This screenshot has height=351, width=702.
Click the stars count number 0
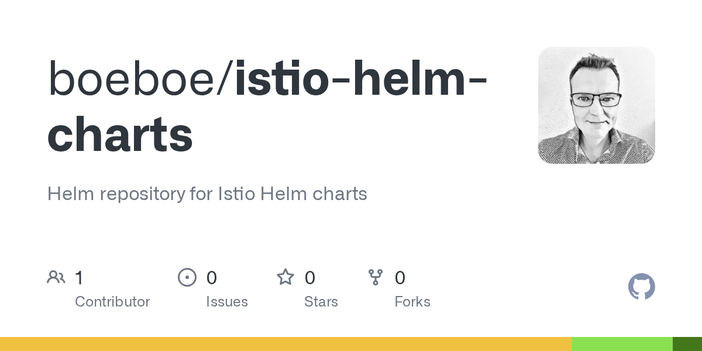tap(310, 278)
